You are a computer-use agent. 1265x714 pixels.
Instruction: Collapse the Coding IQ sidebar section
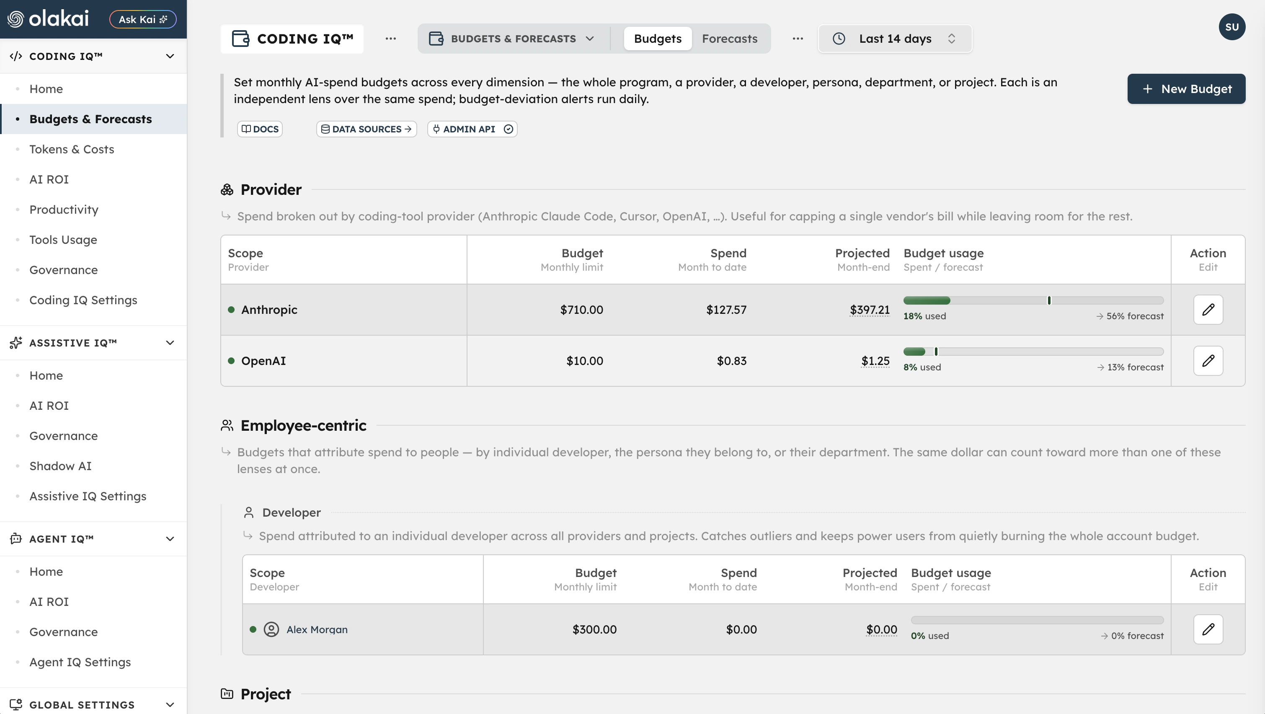(170, 56)
